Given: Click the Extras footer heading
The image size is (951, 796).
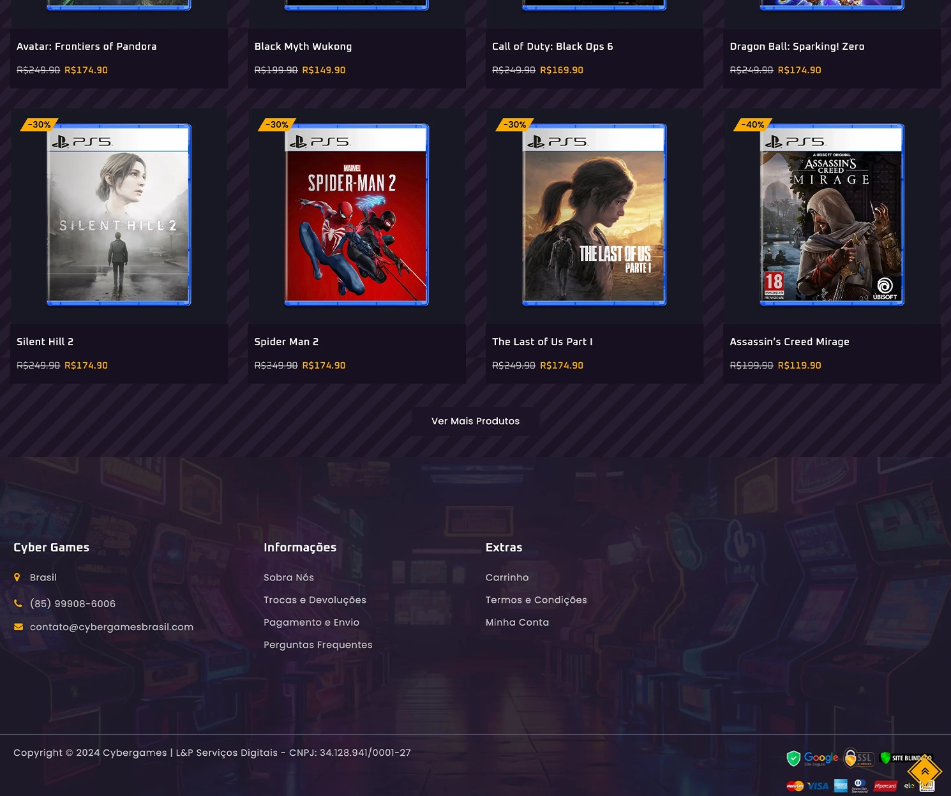Looking at the screenshot, I should point(504,547).
